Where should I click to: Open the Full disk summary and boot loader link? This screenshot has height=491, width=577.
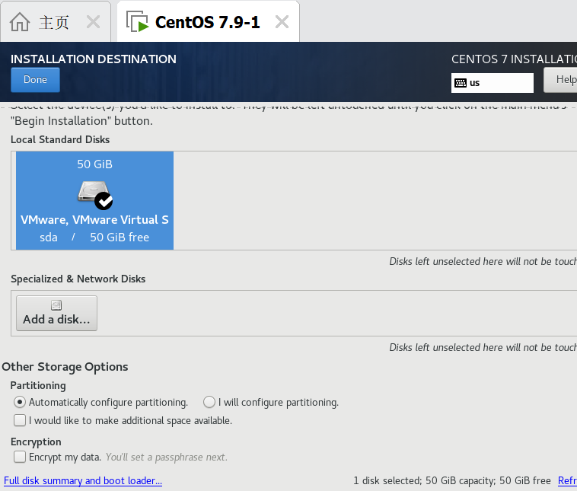(x=83, y=480)
